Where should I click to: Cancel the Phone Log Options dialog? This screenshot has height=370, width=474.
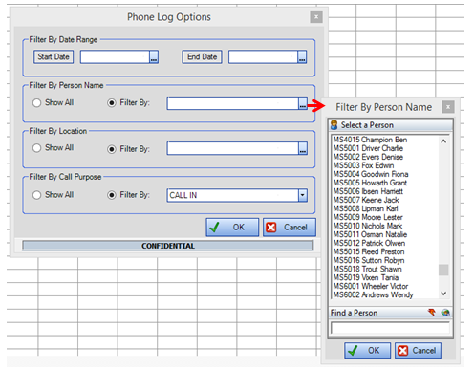tap(290, 228)
